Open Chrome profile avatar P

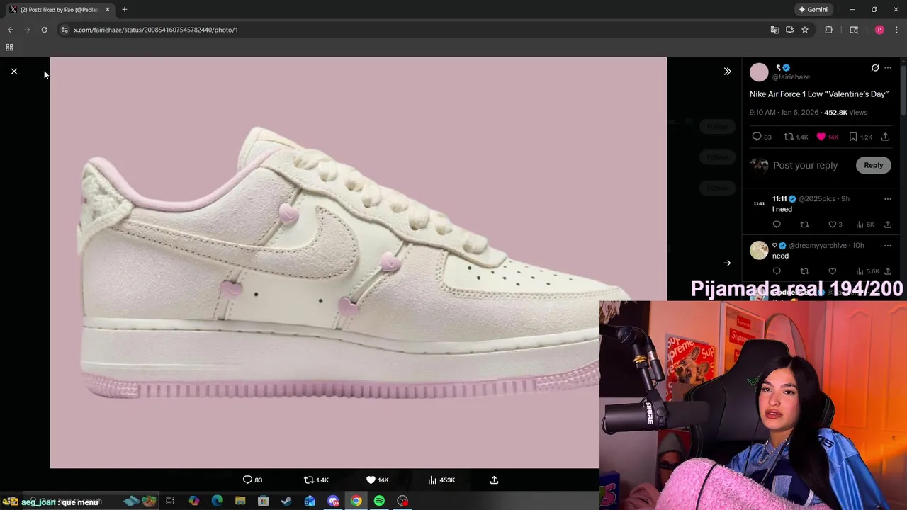[x=879, y=30]
